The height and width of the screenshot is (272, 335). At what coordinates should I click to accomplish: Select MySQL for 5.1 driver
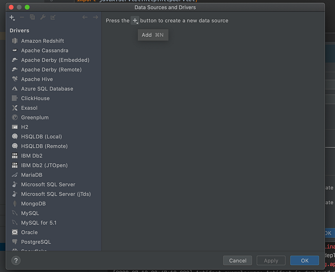[39, 223]
